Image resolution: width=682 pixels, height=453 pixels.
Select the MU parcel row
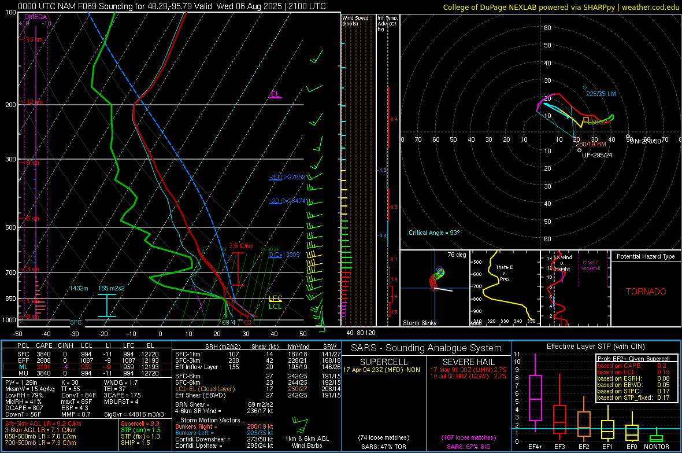87,373
